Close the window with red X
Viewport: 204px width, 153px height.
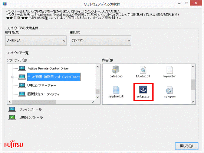196,3
